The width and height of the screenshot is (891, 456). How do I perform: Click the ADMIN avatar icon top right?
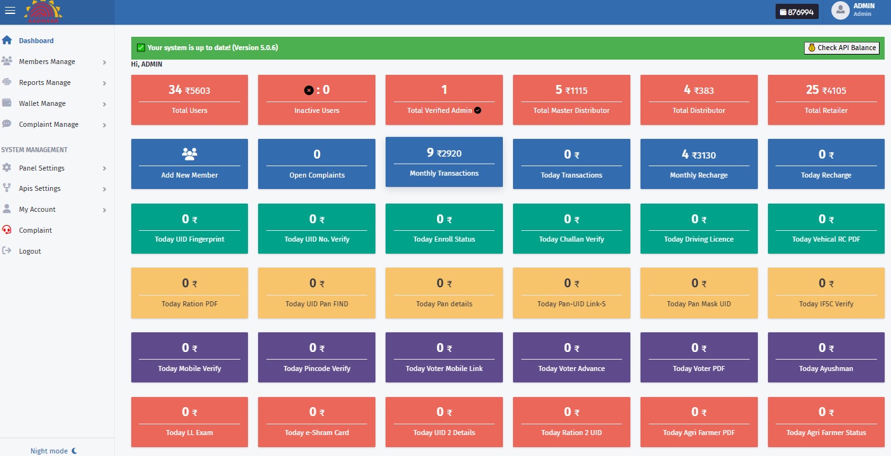point(841,11)
